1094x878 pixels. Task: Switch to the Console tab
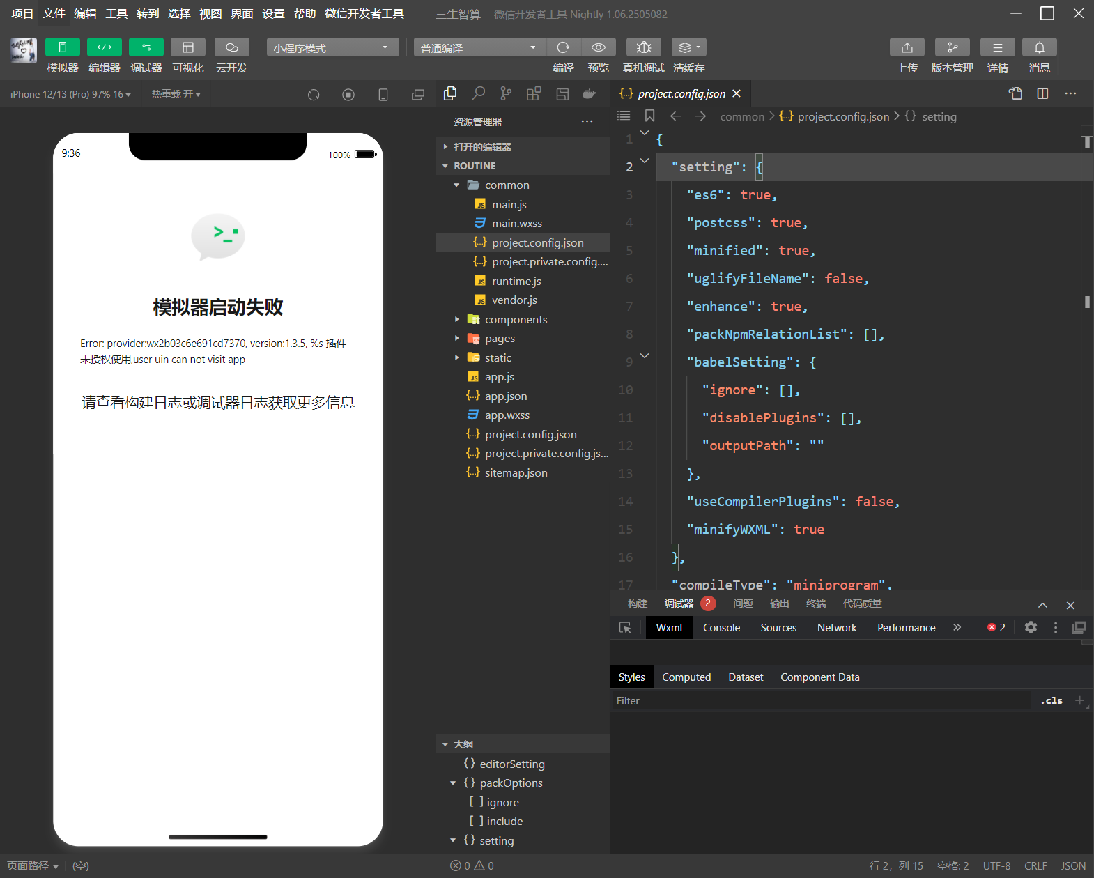coord(721,628)
